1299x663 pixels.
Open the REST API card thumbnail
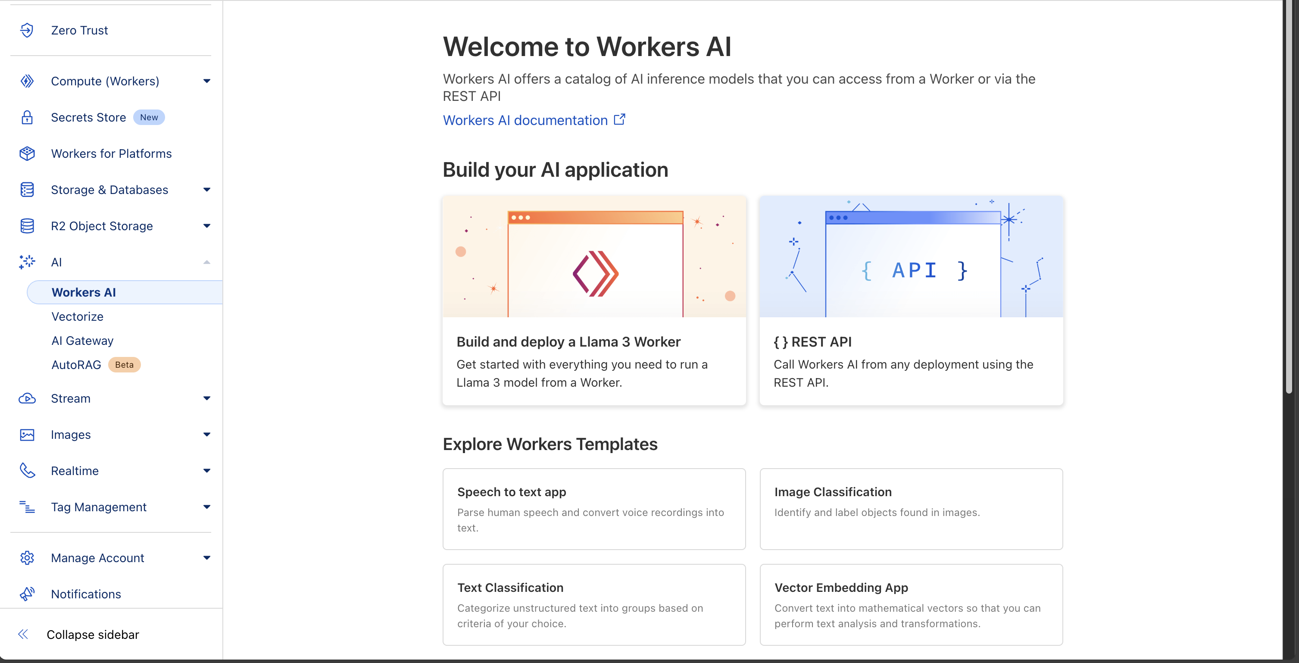[x=911, y=257]
